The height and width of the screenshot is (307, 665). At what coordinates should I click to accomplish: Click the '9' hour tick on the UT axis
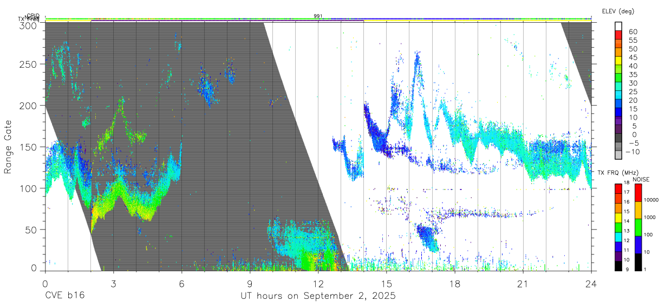250,284
